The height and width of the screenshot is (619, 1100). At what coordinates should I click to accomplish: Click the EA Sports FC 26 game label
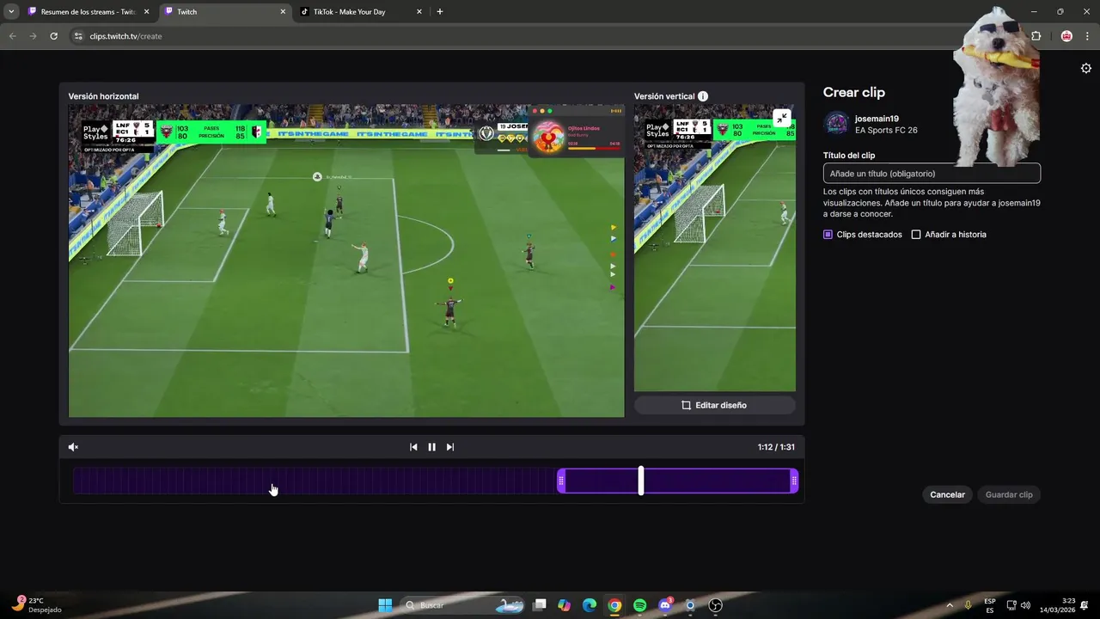coord(886,131)
